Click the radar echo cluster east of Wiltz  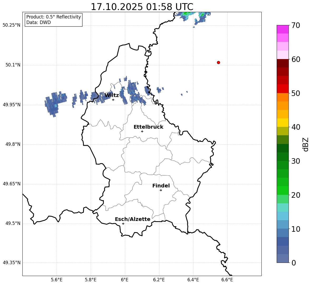133,93
